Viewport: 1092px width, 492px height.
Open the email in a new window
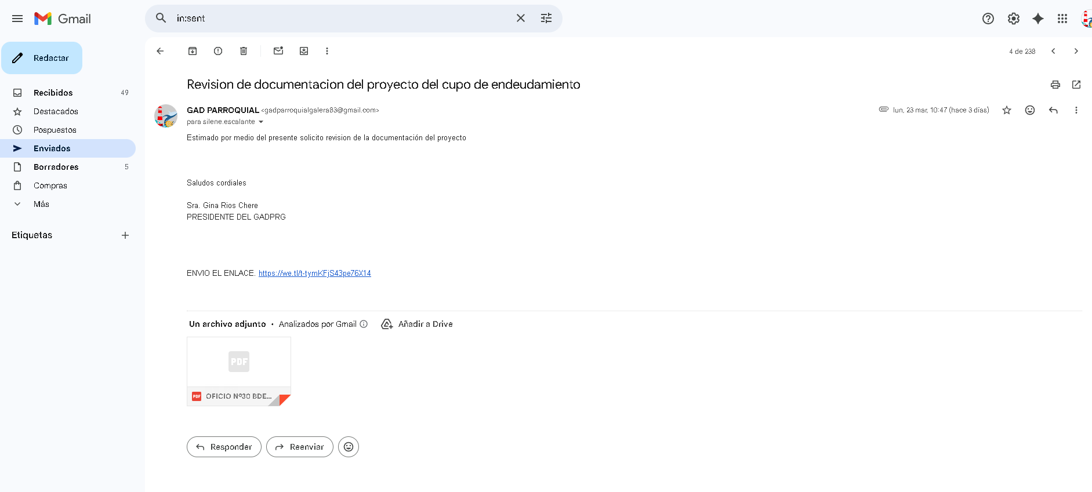[1076, 85]
